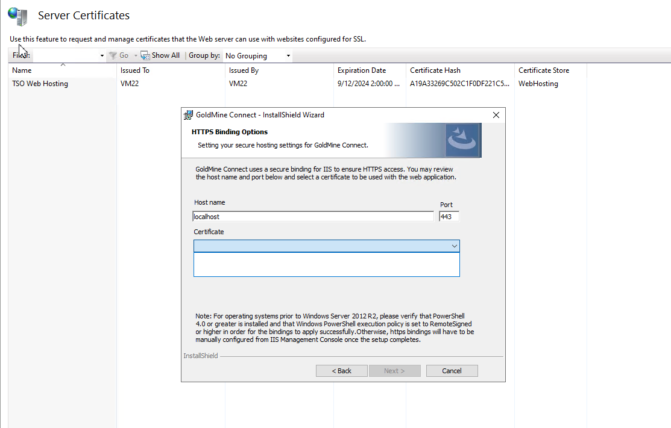Click into the Host name field
This screenshot has height=428, width=671.
313,217
